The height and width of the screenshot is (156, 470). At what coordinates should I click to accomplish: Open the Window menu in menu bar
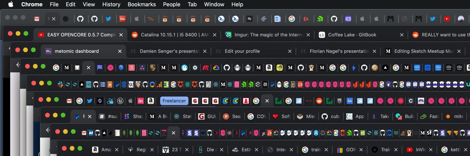pos(214,4)
